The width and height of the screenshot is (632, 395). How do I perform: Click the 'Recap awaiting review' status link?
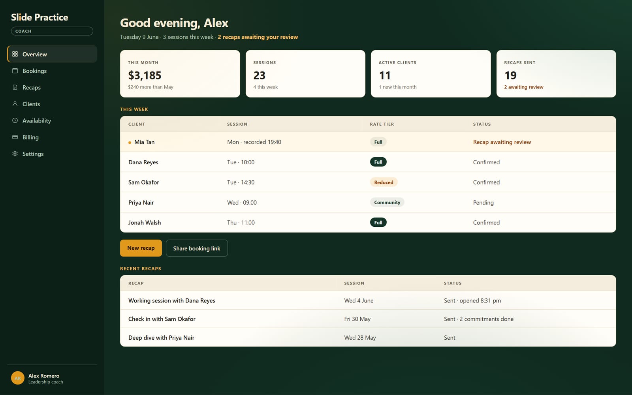point(502,142)
